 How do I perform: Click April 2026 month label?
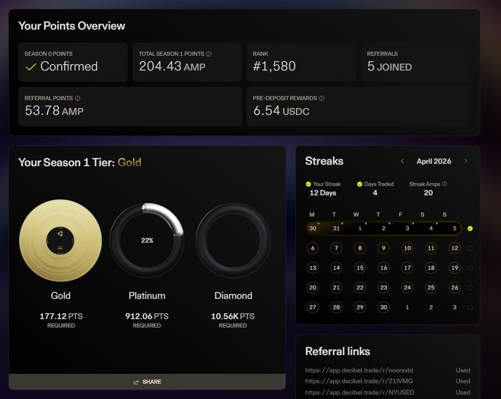[434, 161]
